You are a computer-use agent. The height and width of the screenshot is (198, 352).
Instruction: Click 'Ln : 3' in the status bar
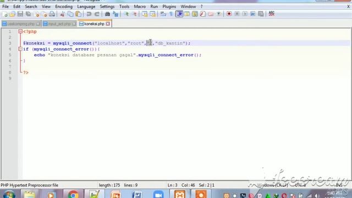pos(172,185)
